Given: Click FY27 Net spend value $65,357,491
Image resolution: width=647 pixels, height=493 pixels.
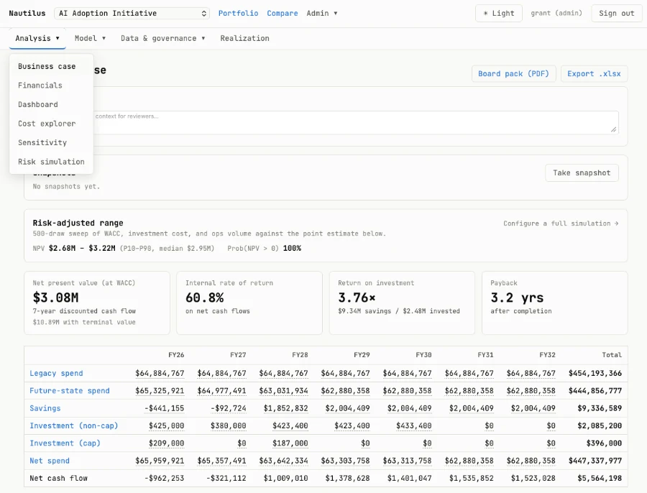Looking at the screenshot, I should (x=221, y=461).
